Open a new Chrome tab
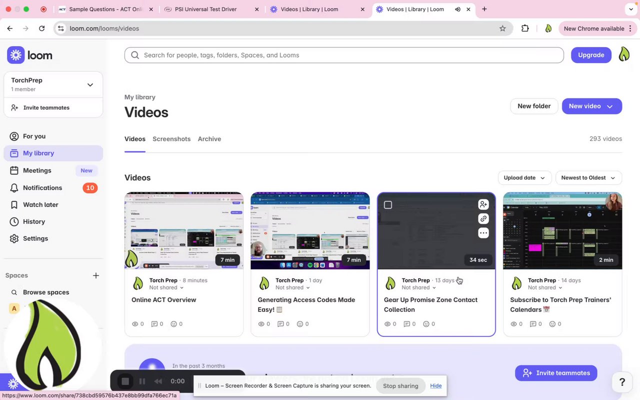Image resolution: width=640 pixels, height=400 pixels. [484, 9]
